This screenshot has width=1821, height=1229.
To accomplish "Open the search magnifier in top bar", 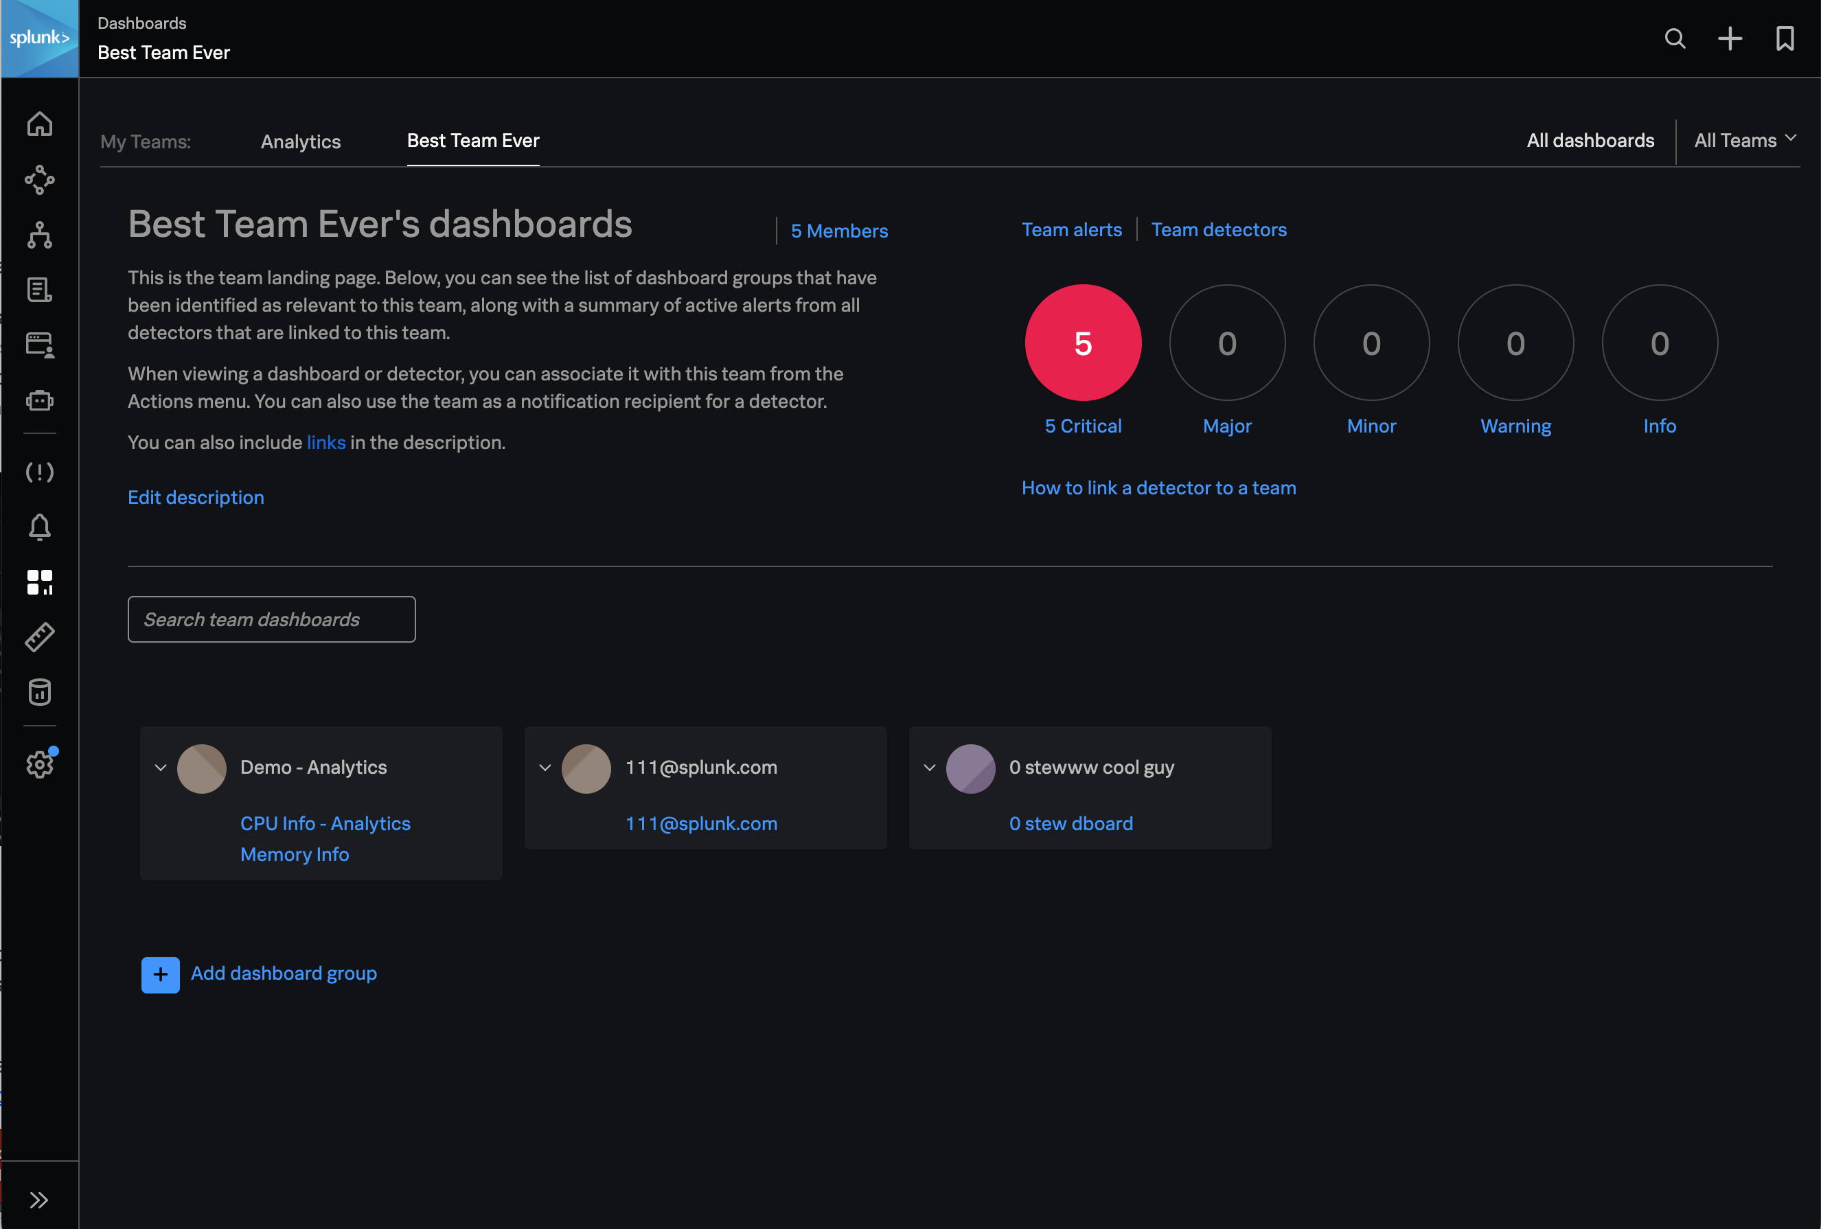I will coord(1675,38).
